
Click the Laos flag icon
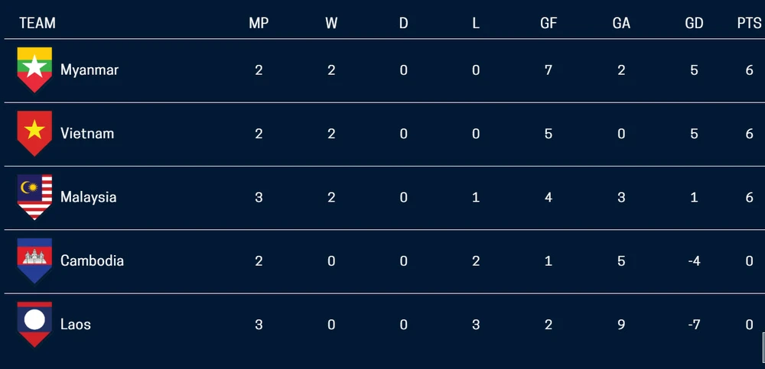pyautogui.click(x=34, y=324)
